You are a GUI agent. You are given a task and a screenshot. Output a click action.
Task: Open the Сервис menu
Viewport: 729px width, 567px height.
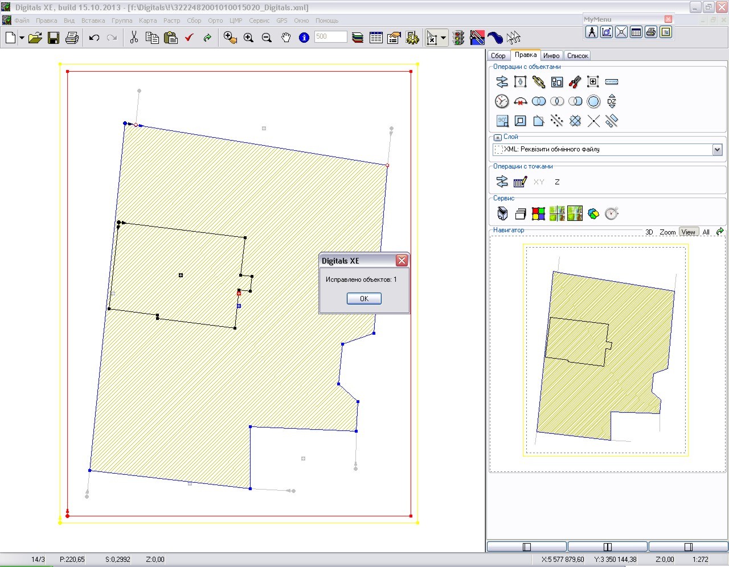click(x=259, y=20)
